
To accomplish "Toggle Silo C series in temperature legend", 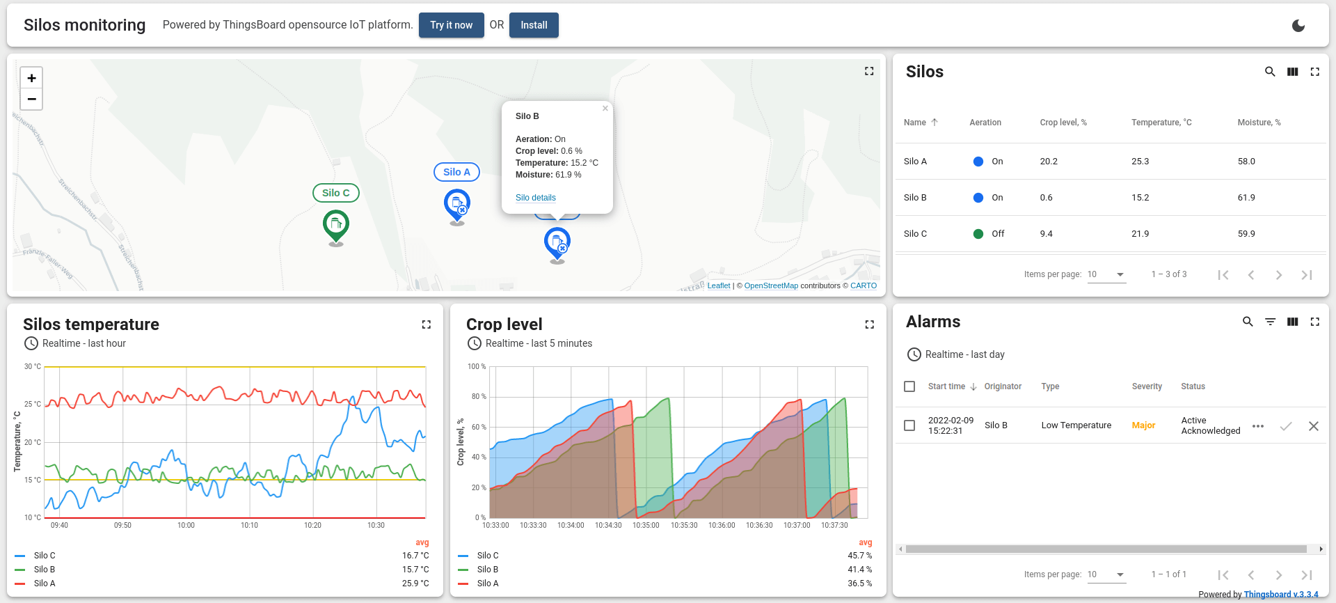I will [x=45, y=556].
